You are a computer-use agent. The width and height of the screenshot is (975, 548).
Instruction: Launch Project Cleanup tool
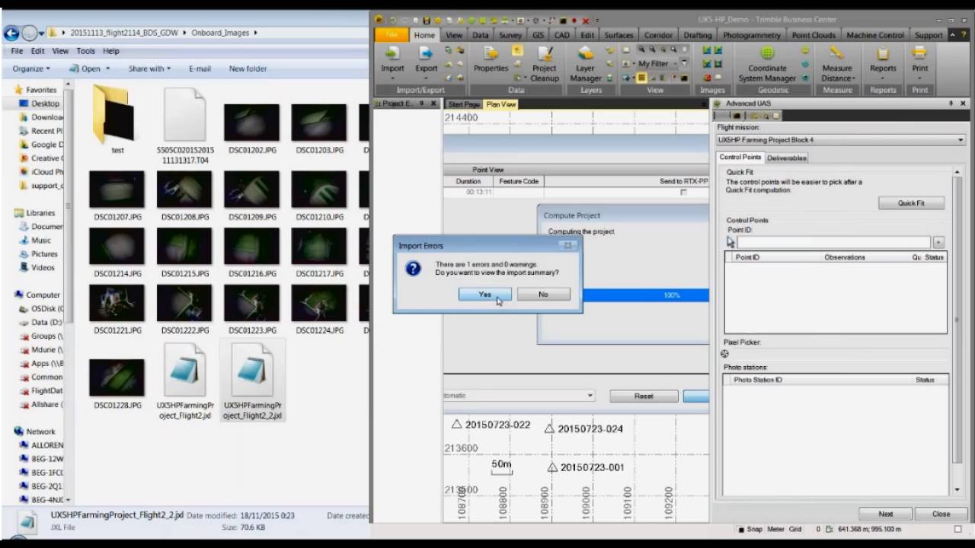click(545, 64)
